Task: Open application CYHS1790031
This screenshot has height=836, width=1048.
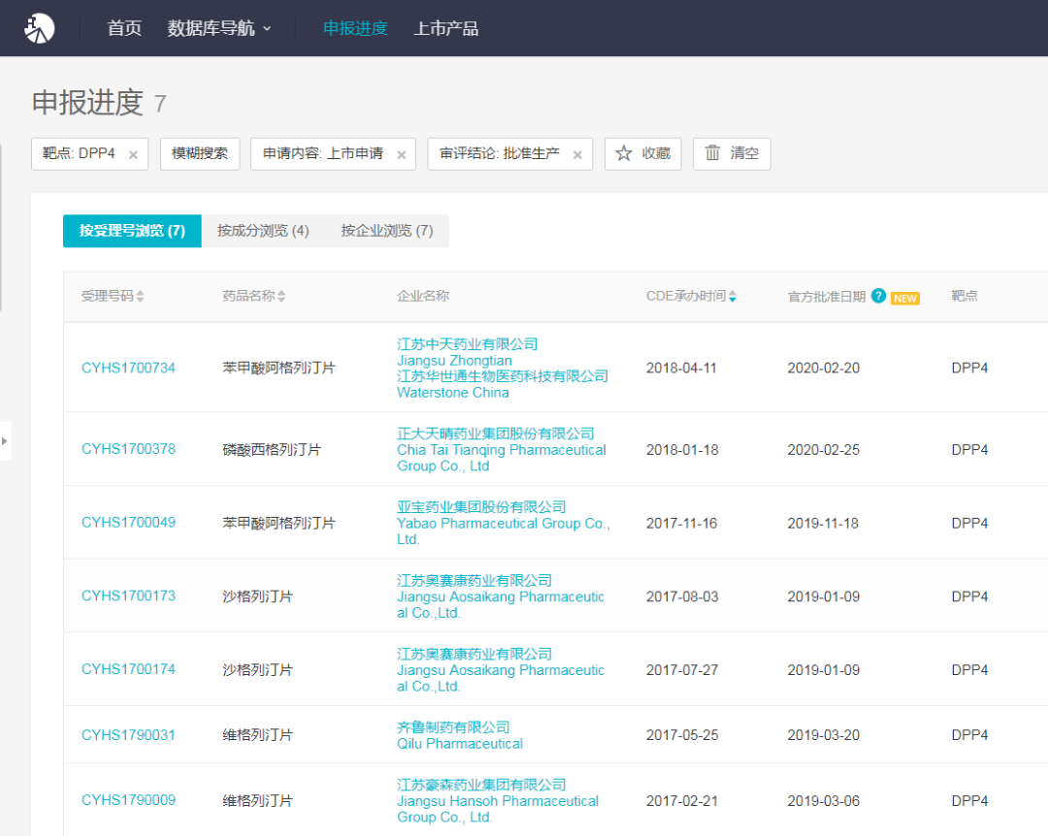Action: (x=128, y=735)
